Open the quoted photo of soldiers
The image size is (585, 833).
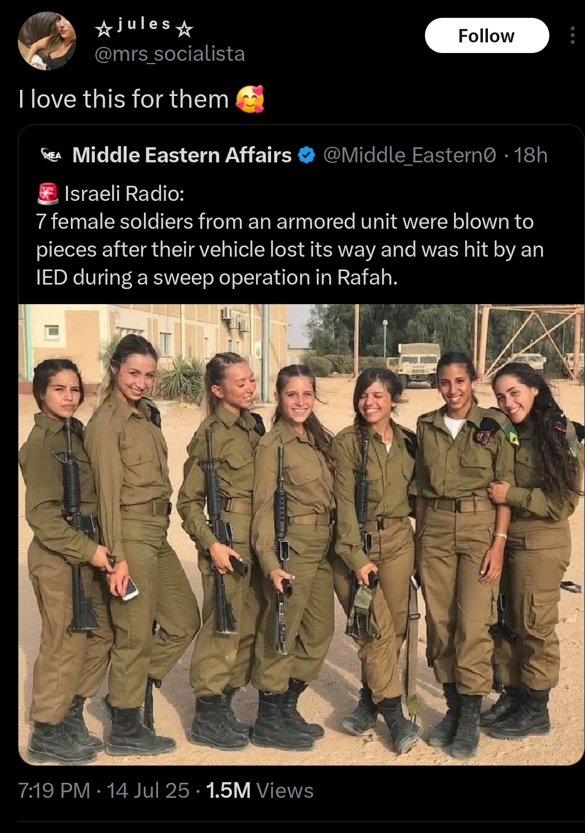301,535
